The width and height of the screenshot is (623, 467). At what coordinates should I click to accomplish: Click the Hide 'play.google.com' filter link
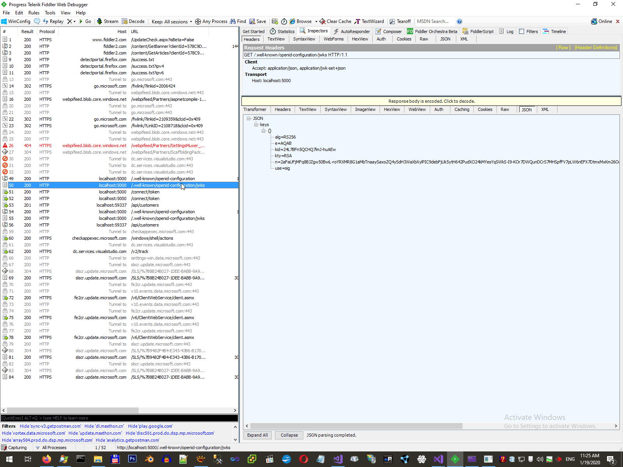[x=150, y=426]
